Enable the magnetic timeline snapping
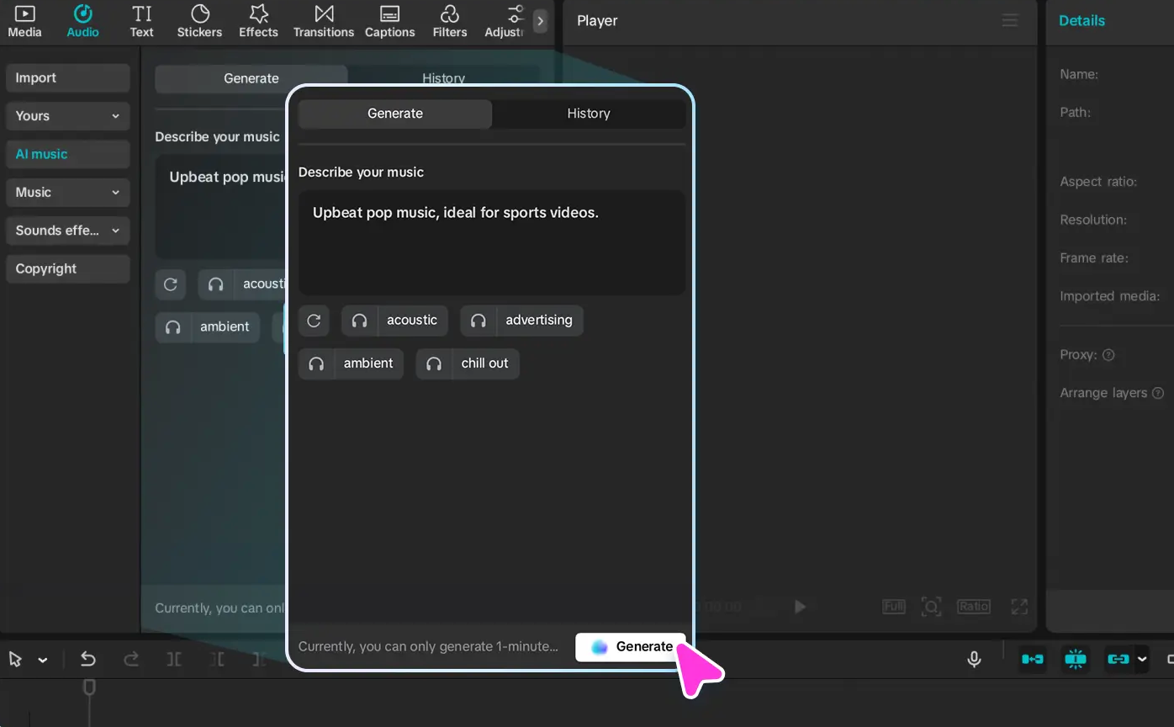Image resolution: width=1174 pixels, height=727 pixels. pyautogui.click(x=1076, y=659)
